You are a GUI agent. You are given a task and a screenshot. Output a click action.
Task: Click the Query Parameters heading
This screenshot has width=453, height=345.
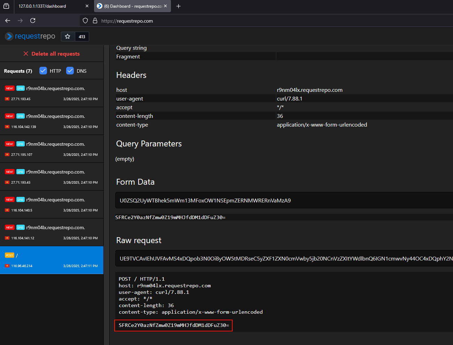pyautogui.click(x=149, y=144)
